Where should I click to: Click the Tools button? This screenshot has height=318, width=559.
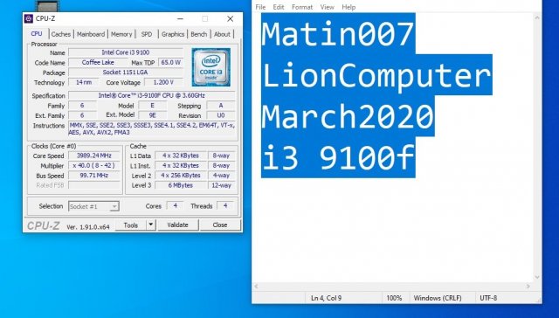pyautogui.click(x=131, y=225)
